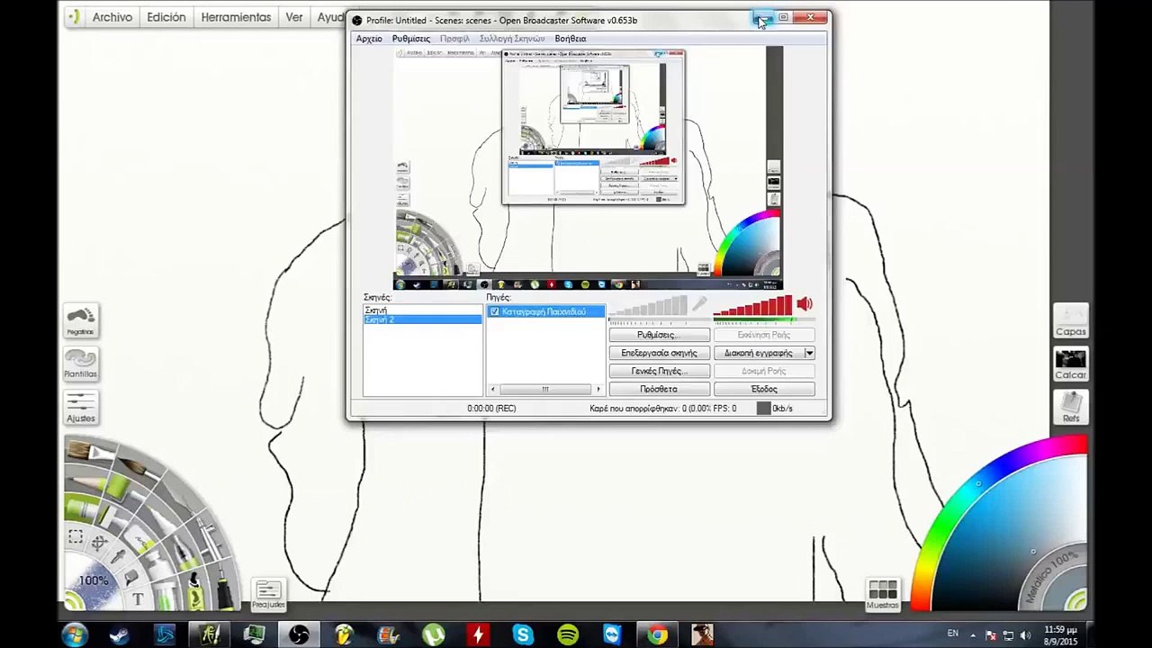This screenshot has height=648, width=1152.
Task: Switch to OBS via taskbar icon
Action: point(299,635)
